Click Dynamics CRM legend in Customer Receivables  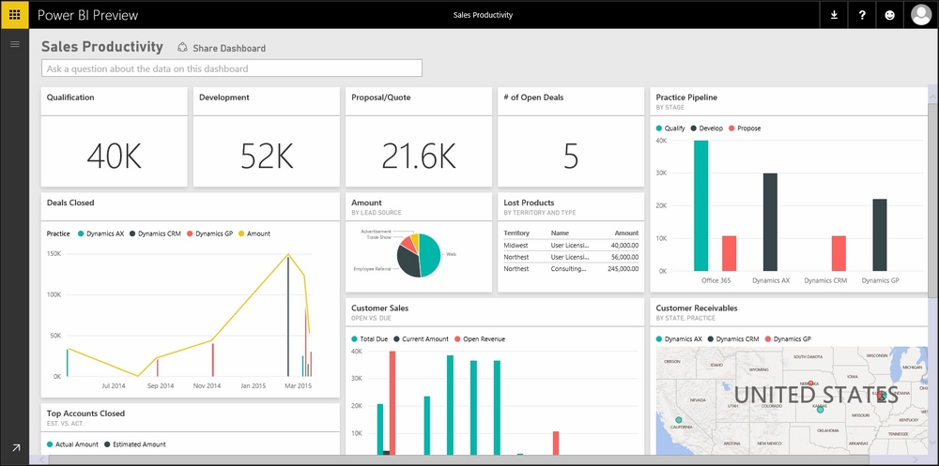(x=733, y=338)
